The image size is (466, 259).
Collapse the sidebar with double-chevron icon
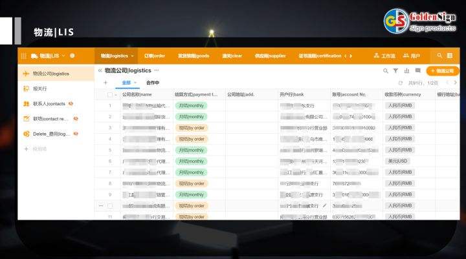pyautogui.click(x=100, y=70)
